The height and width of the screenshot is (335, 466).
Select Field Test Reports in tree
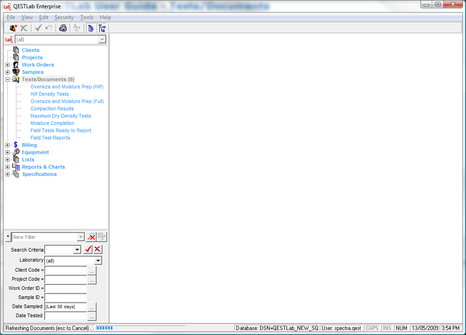tap(50, 138)
